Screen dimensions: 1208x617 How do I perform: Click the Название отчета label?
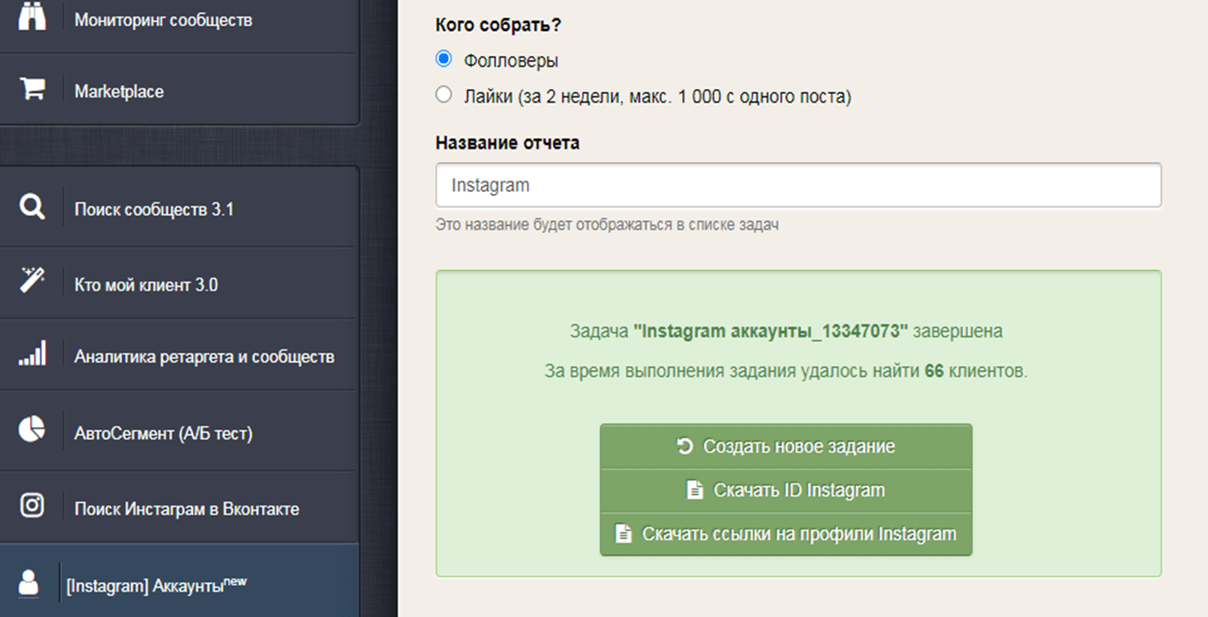(x=507, y=143)
